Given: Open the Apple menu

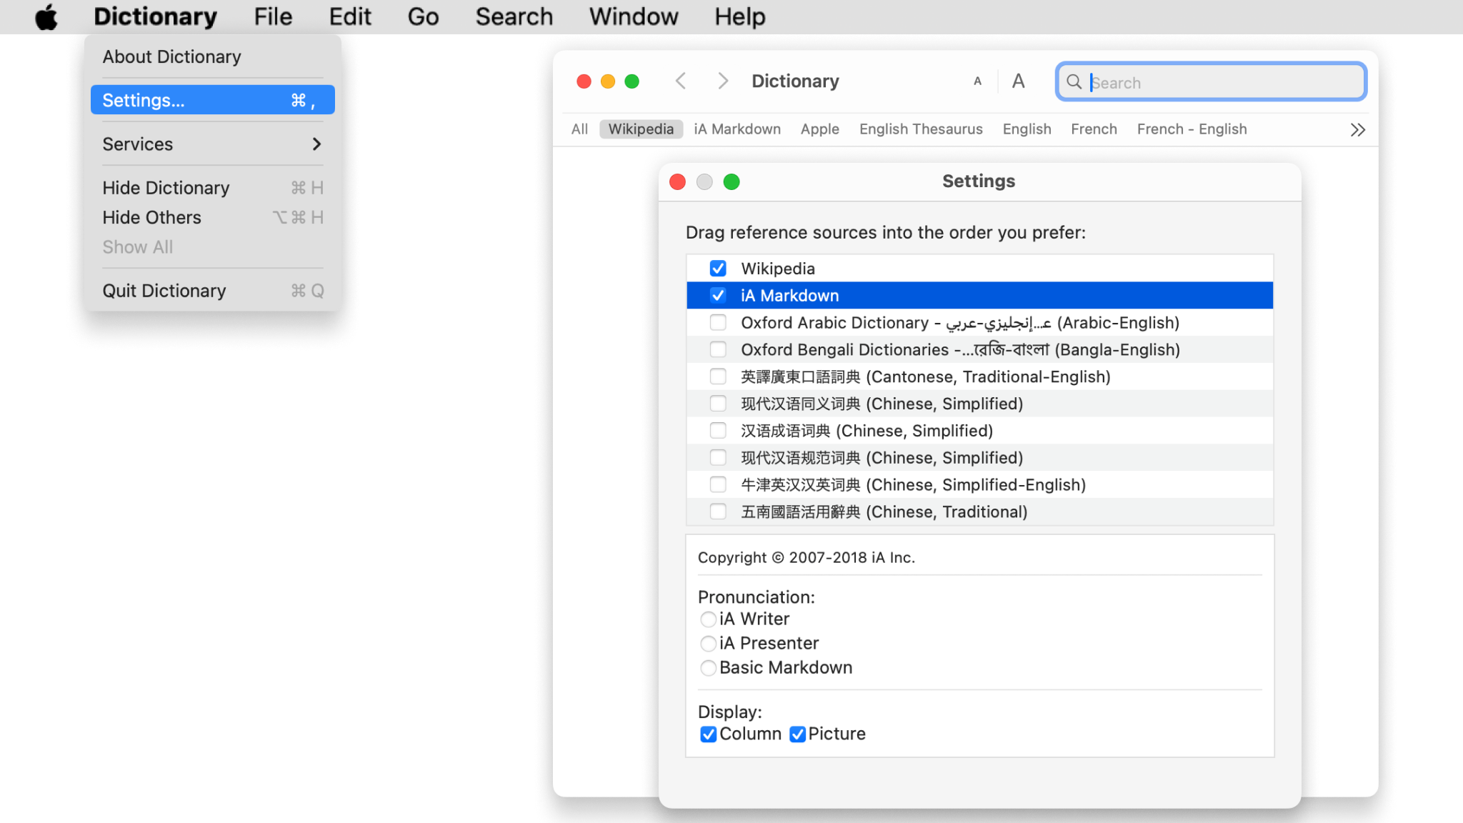Looking at the screenshot, I should [46, 16].
